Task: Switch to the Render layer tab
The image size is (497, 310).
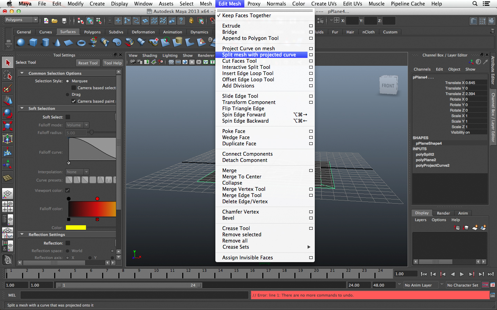Action: click(443, 213)
